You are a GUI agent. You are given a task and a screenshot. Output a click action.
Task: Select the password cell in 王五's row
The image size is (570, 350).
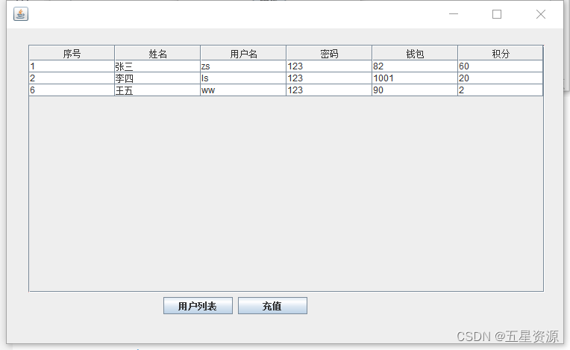point(329,90)
